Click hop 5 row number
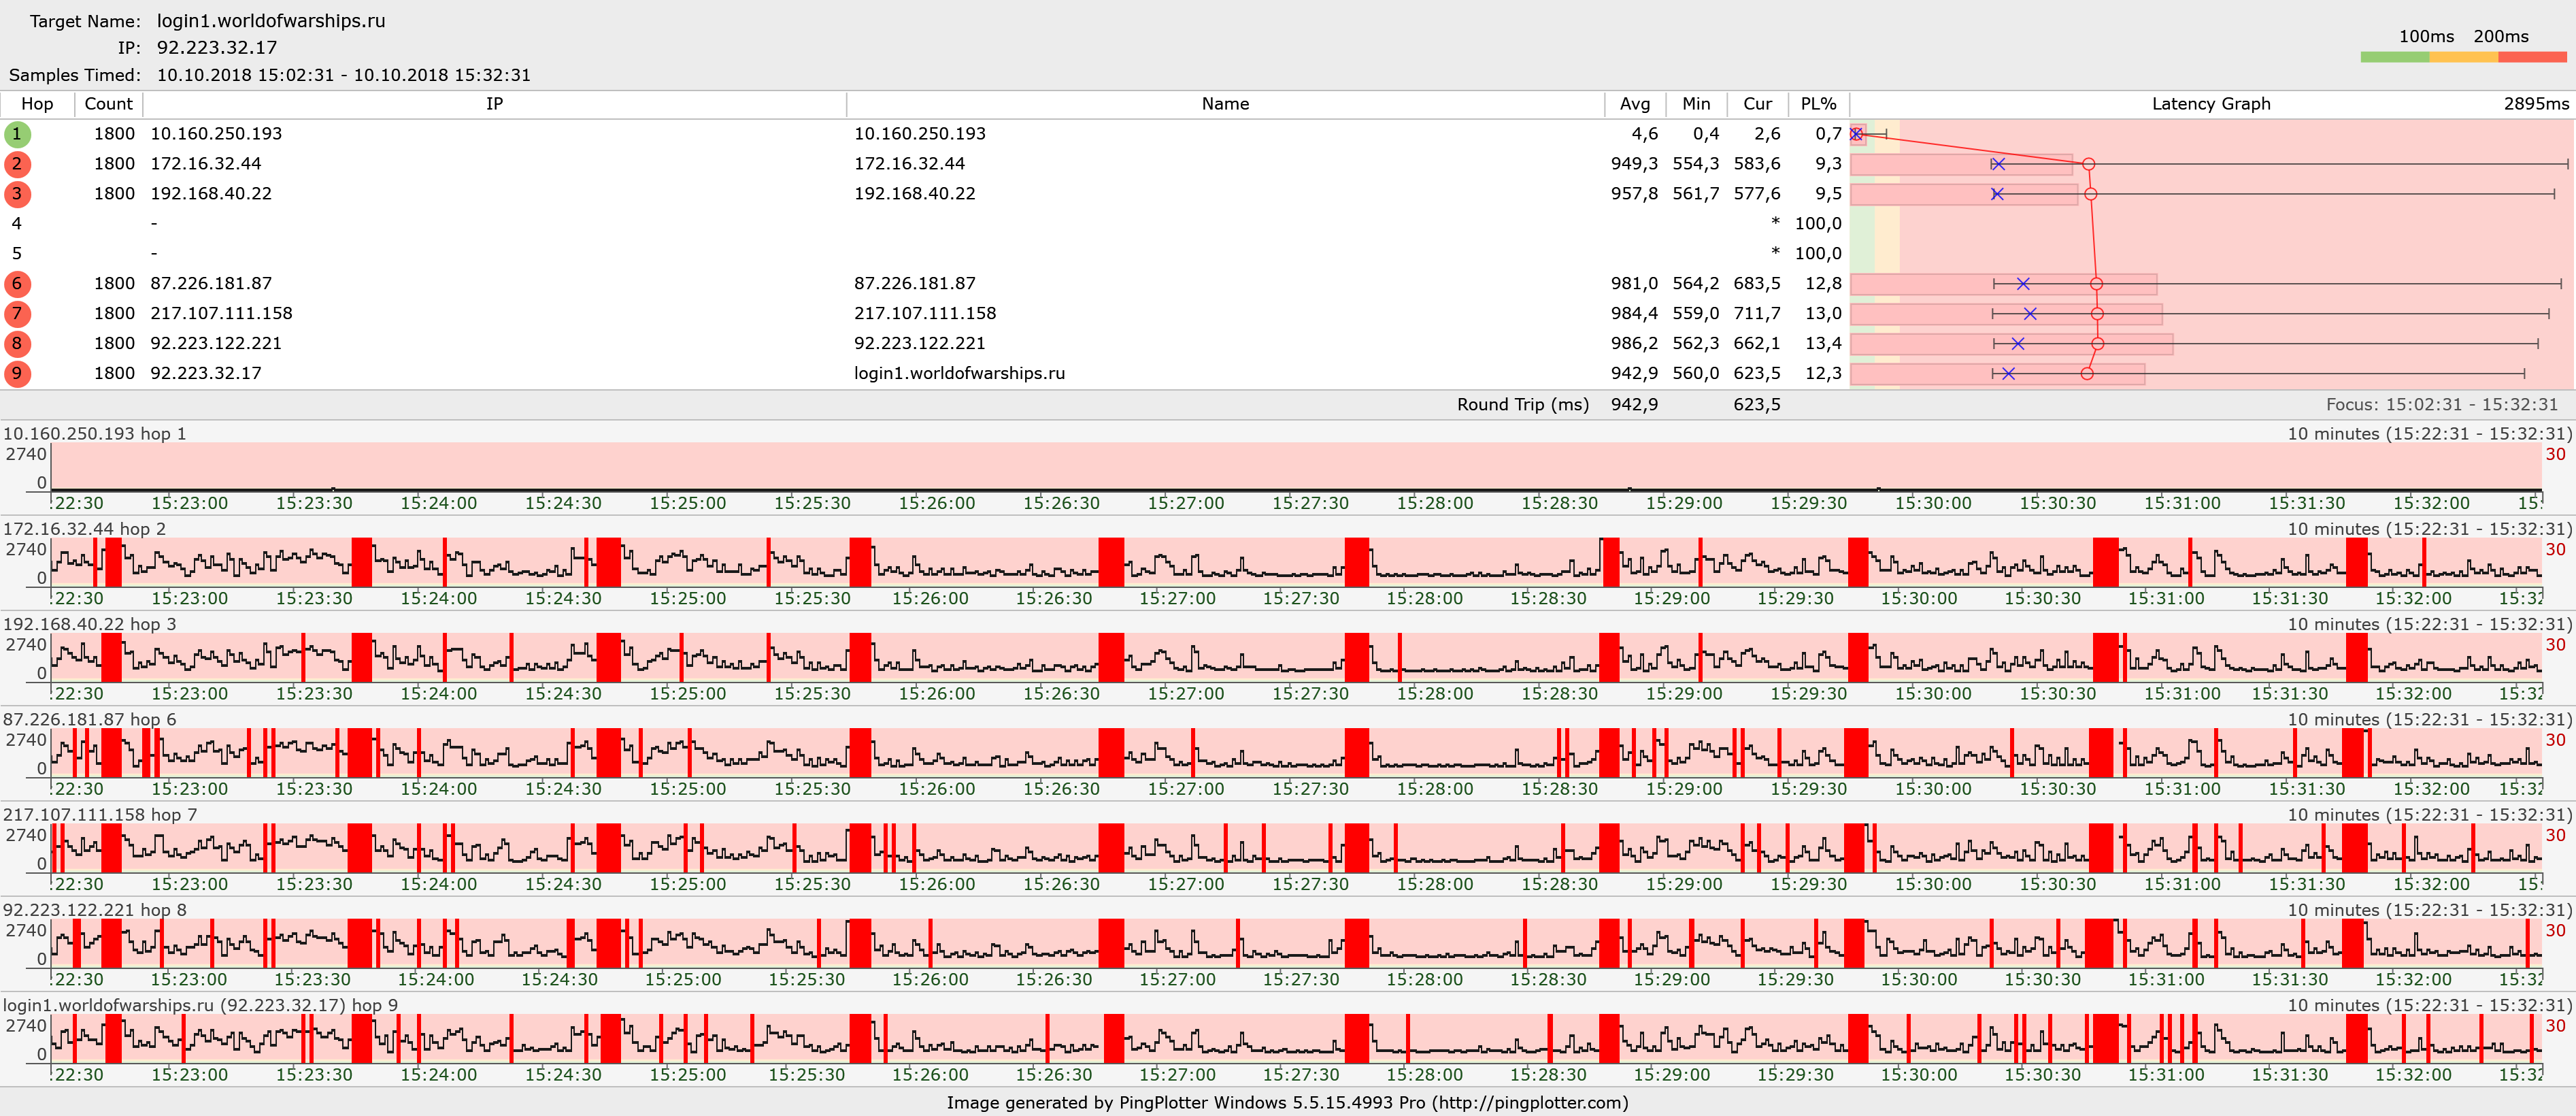The height and width of the screenshot is (1116, 2576). point(17,254)
